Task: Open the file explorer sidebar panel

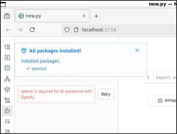Action: (7, 47)
